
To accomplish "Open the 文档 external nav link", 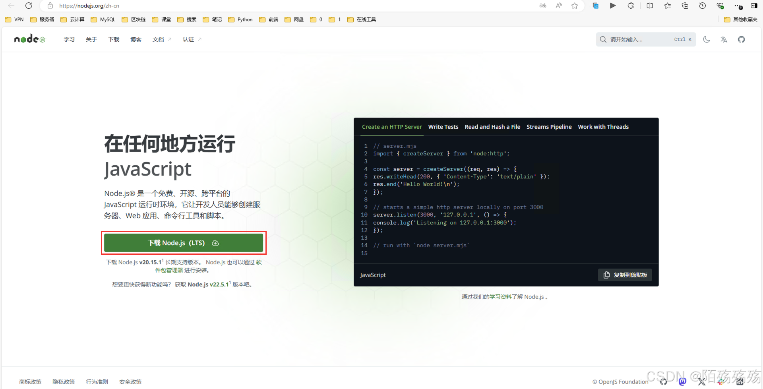I will tap(162, 39).
